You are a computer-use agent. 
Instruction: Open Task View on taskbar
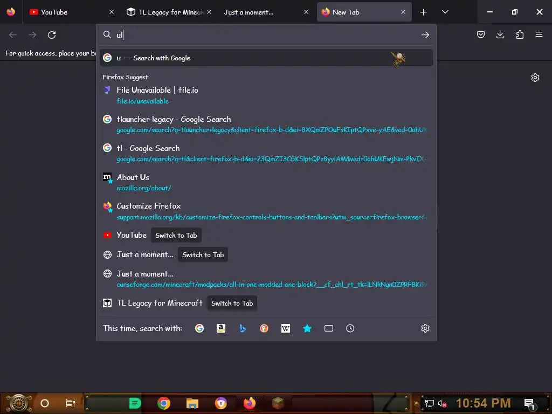pyautogui.click(x=71, y=403)
